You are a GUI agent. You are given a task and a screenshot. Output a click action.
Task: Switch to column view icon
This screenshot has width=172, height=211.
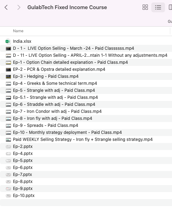[170, 7]
